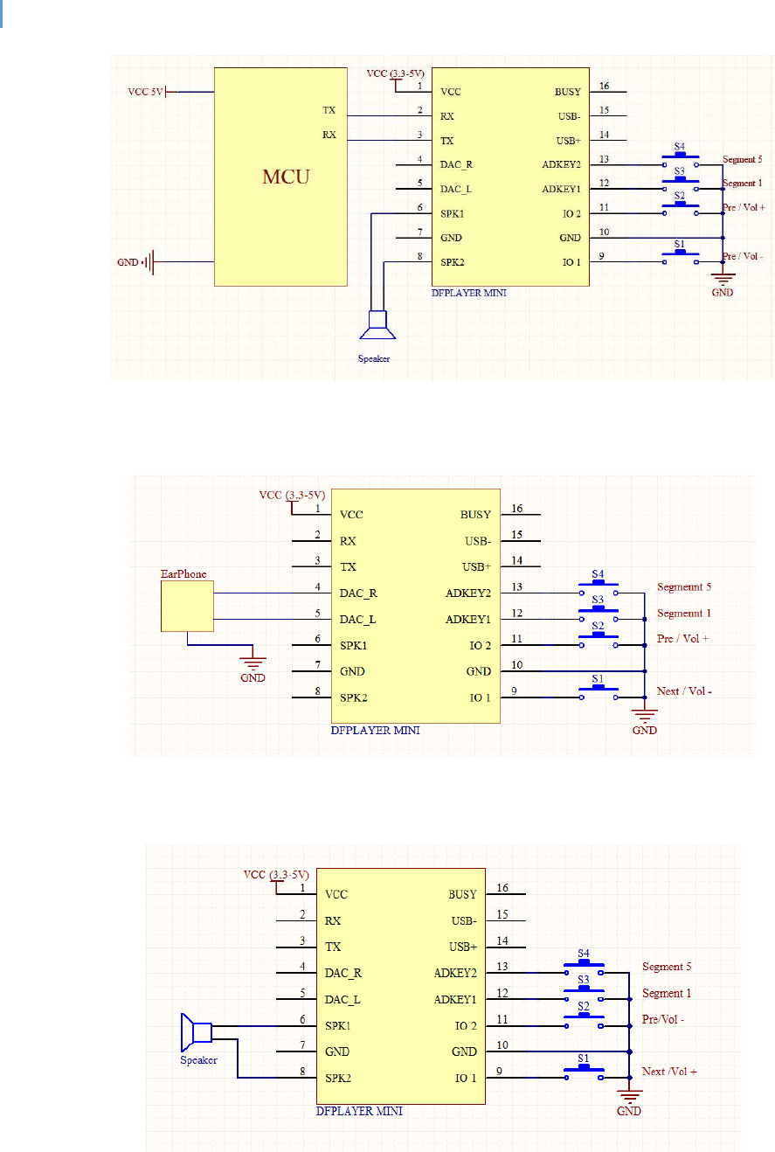This screenshot has width=775, height=1152.
Task: Select the Speaker caption in the bottom schematic
Action: click(x=198, y=1060)
